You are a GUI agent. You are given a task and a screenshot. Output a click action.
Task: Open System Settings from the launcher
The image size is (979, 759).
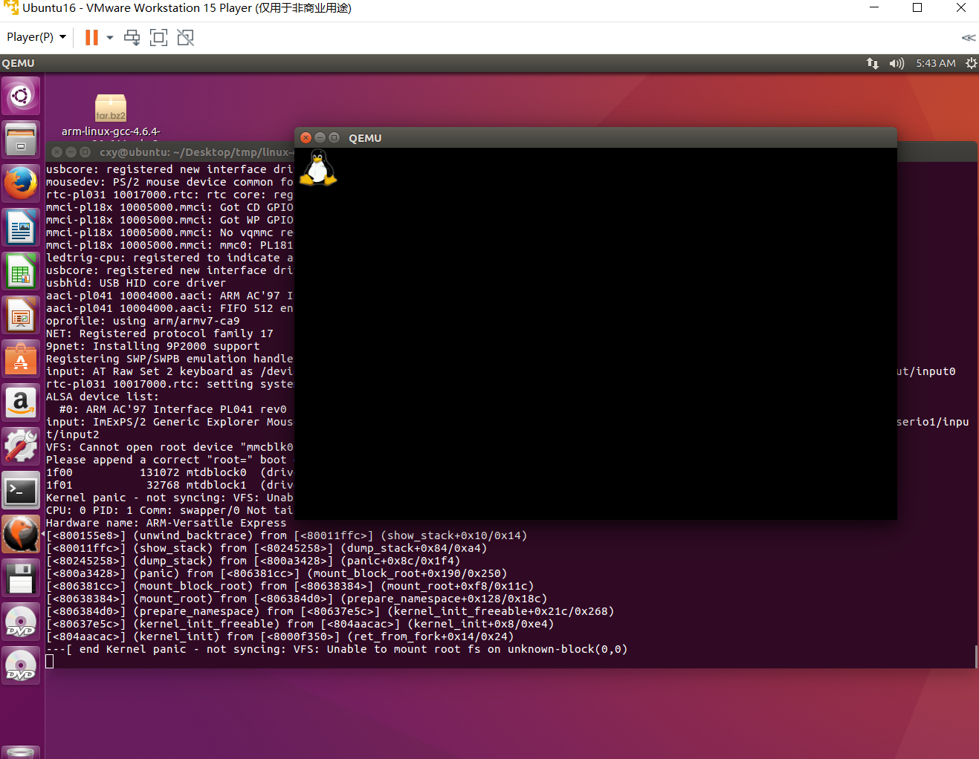point(21,446)
